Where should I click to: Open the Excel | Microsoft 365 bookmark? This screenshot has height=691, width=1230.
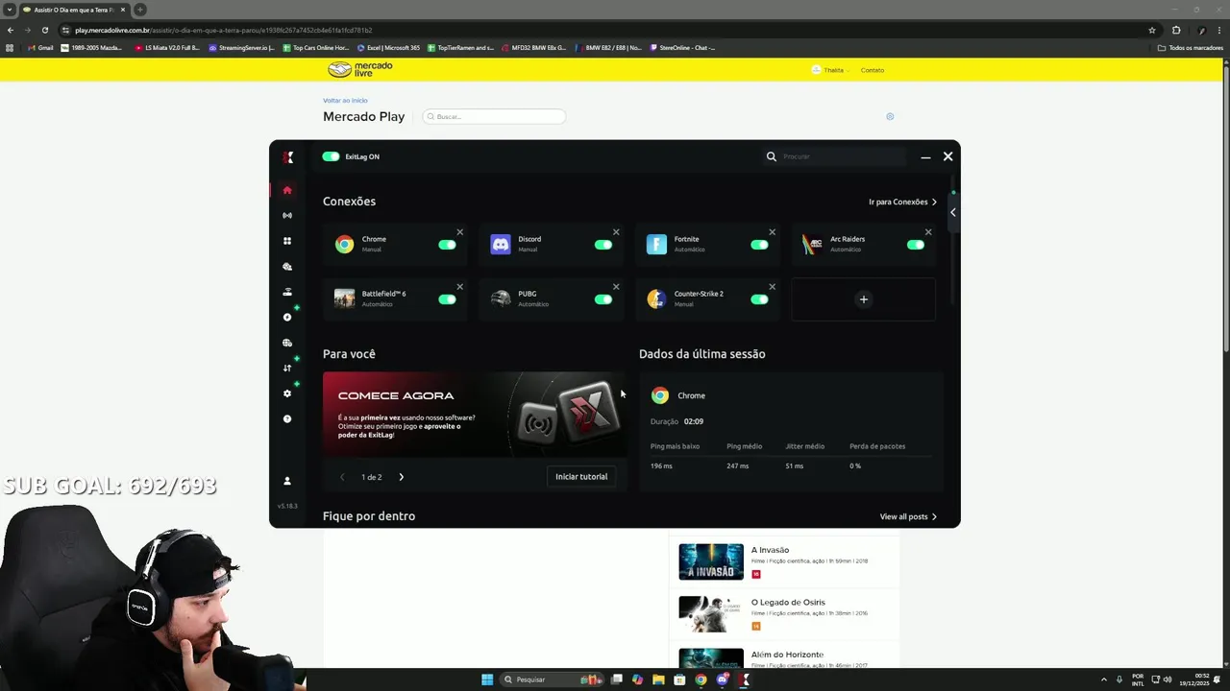point(388,47)
